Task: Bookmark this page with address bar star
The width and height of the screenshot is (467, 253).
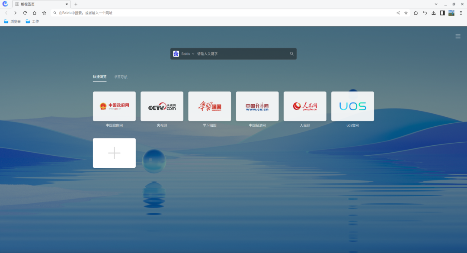Action: (x=406, y=13)
